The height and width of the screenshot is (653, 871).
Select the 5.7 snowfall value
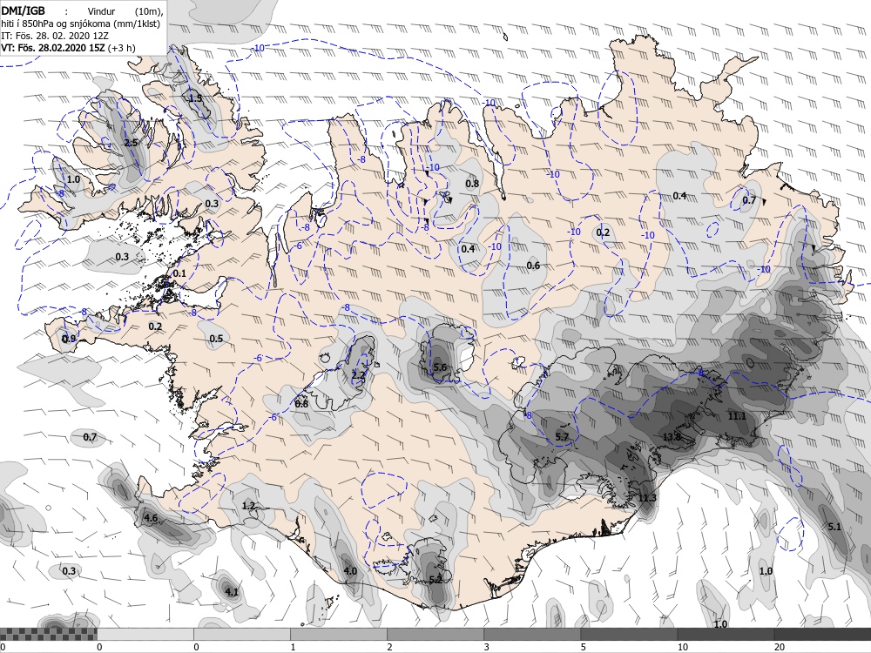562,437
